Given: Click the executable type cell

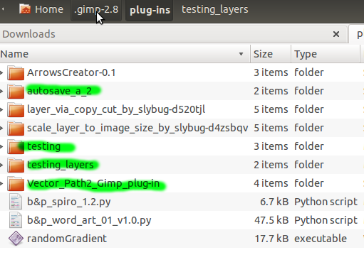Looking at the screenshot, I should (321, 239).
